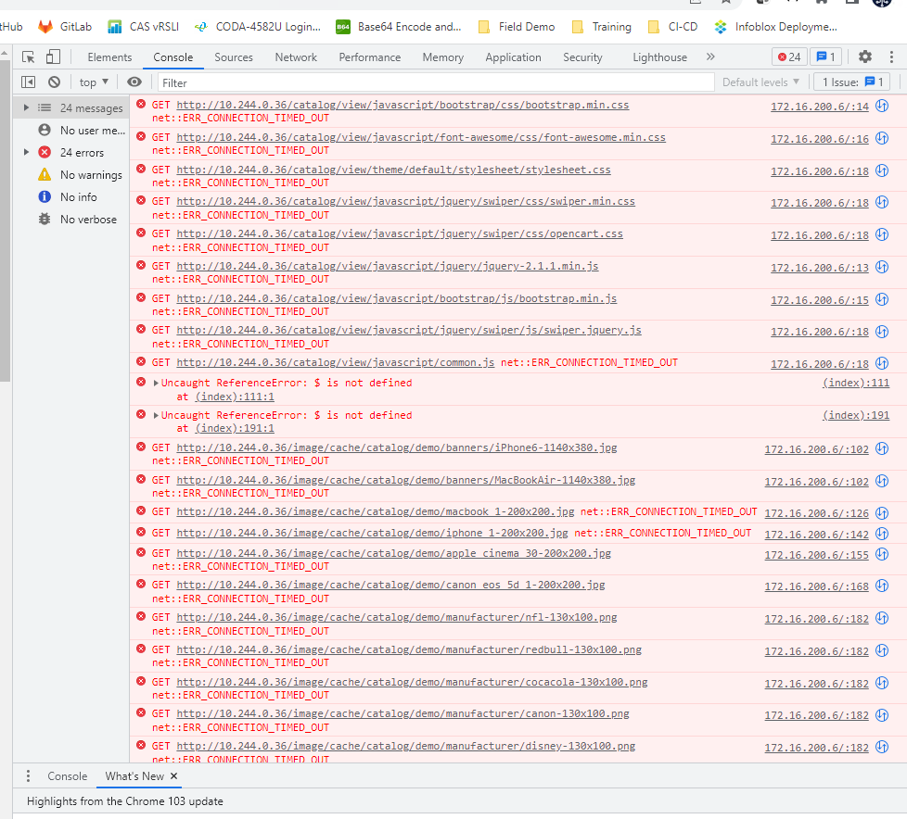
Task: Toggle the device toolbar icon
Action: (53, 57)
